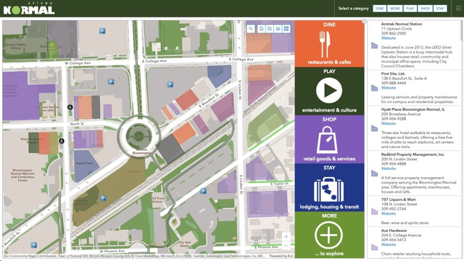This screenshot has width=464, height=261.
Task: Click the Redbird Property Management, Inc. title
Action: click(413, 155)
